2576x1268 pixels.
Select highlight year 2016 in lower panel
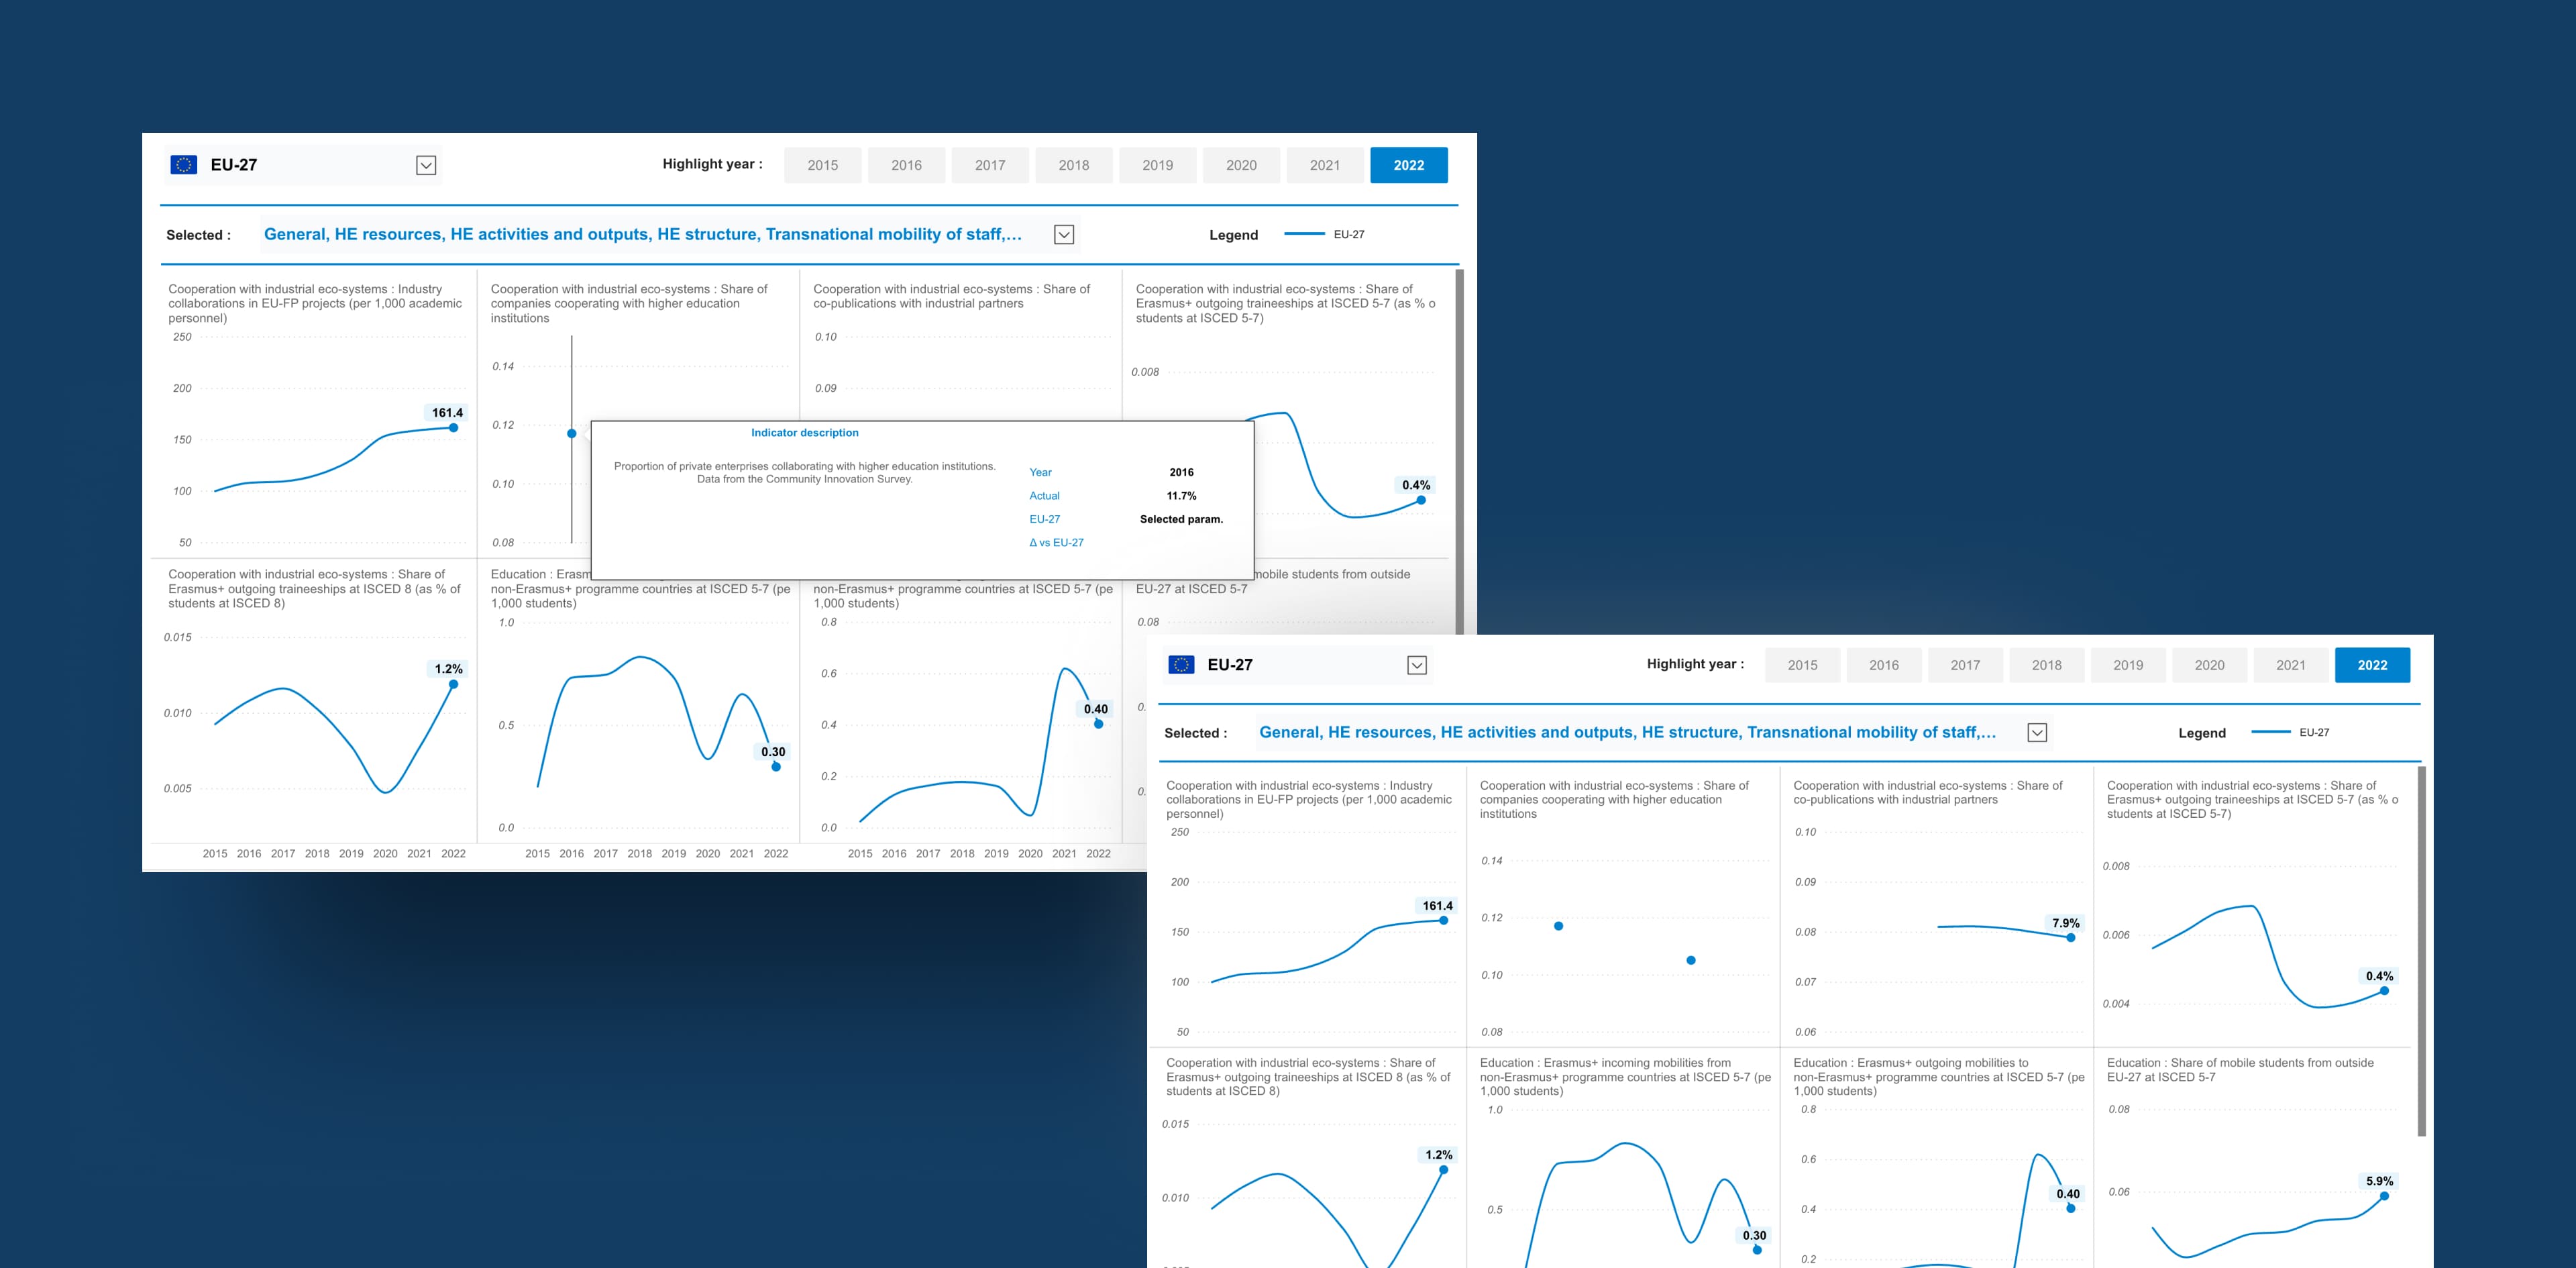click(1883, 665)
